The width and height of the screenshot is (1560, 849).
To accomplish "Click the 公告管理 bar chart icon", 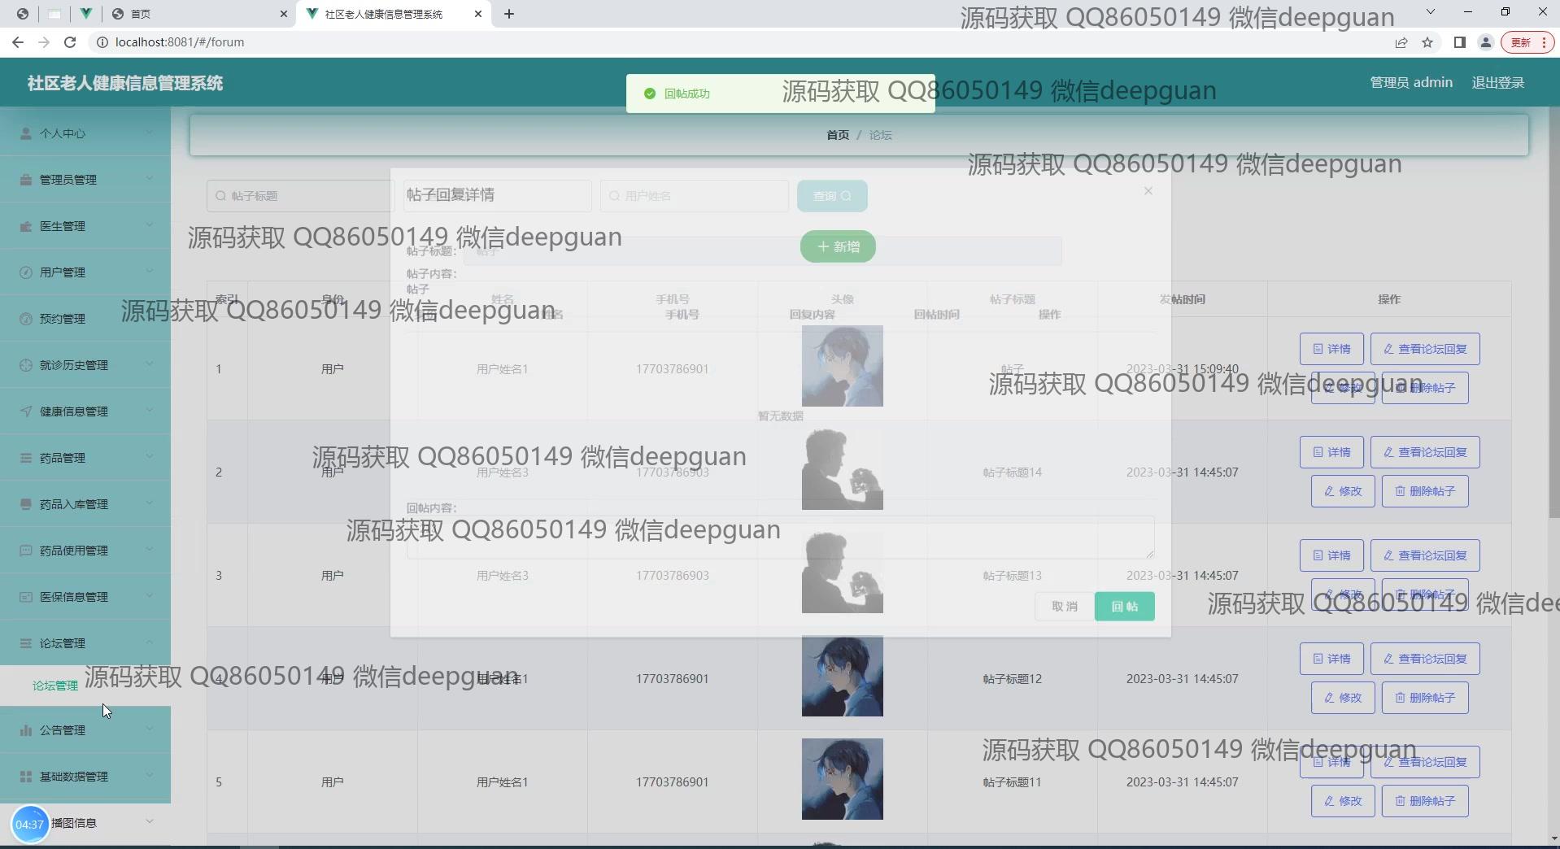I will [x=26, y=730].
